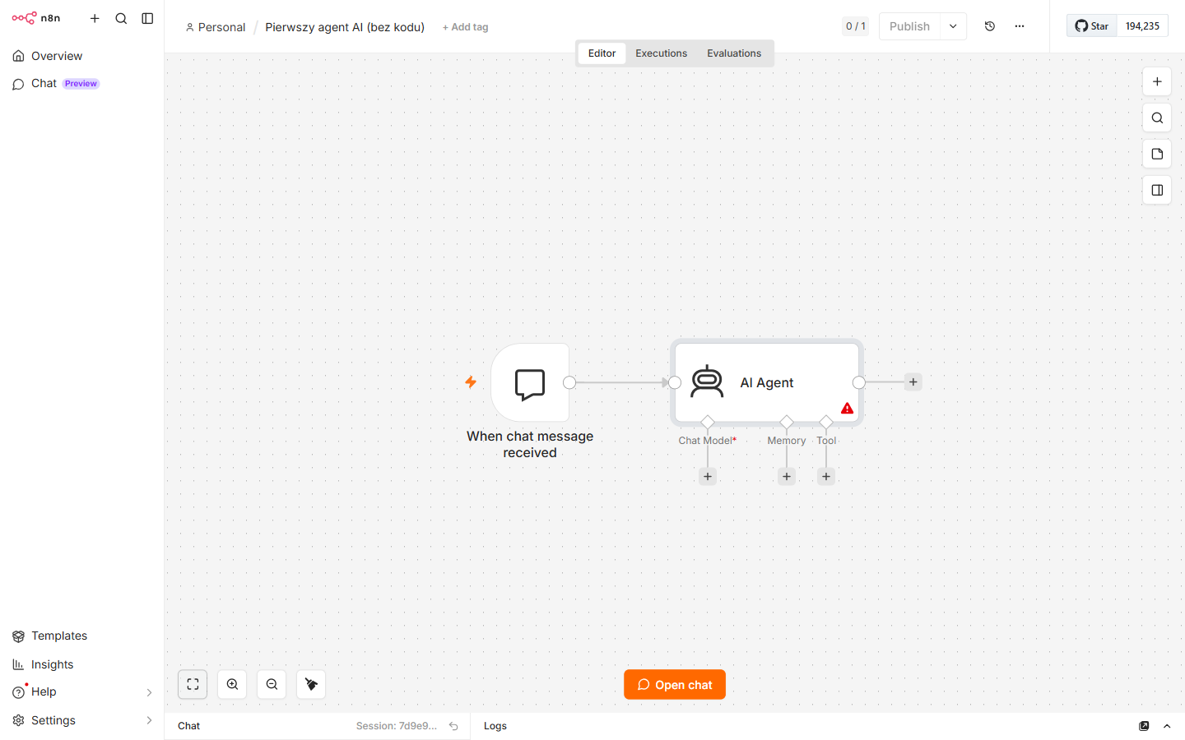The image size is (1185, 740).
Task: Open workflow version history
Action: point(990,26)
